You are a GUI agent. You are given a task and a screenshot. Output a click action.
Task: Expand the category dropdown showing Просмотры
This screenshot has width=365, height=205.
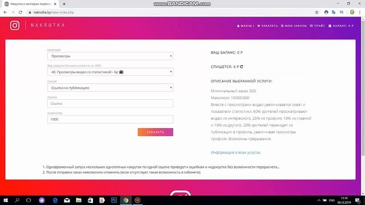click(x=110, y=56)
